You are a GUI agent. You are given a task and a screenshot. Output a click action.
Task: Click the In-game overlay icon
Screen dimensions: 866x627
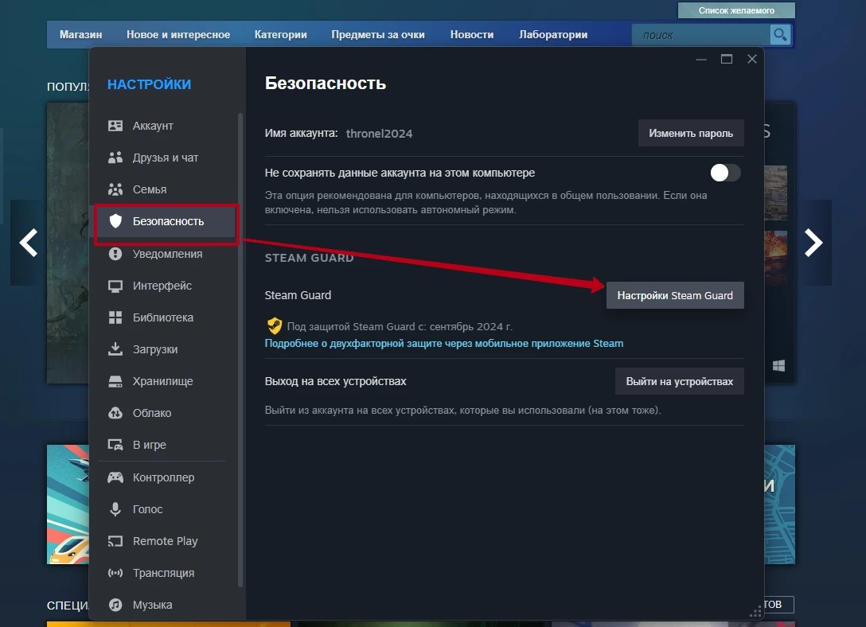click(x=115, y=445)
